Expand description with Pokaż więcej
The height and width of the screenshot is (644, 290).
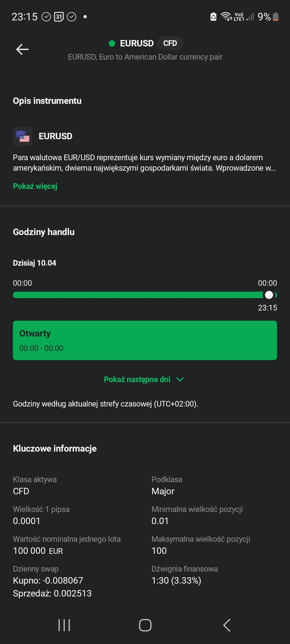35,186
